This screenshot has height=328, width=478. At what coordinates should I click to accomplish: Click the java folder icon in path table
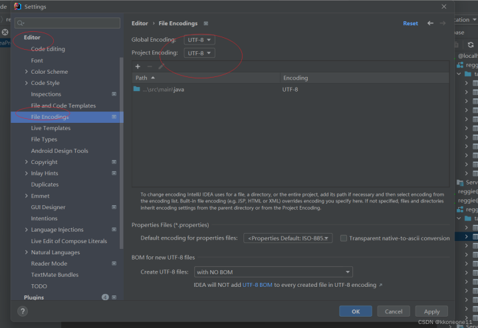coord(136,89)
